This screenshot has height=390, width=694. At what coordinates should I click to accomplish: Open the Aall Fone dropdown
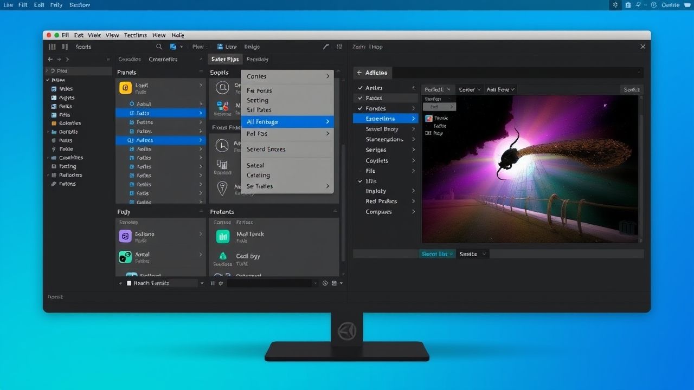[500, 89]
